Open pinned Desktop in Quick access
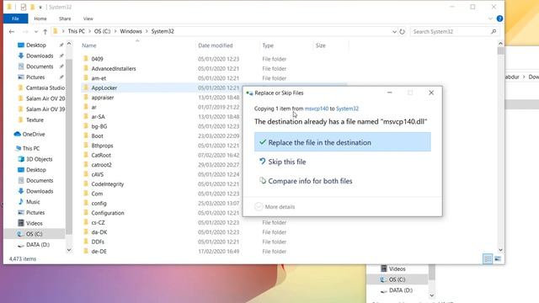 (36, 45)
